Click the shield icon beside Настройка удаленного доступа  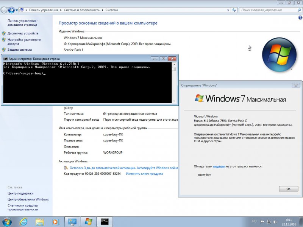pyautogui.click(x=4, y=40)
